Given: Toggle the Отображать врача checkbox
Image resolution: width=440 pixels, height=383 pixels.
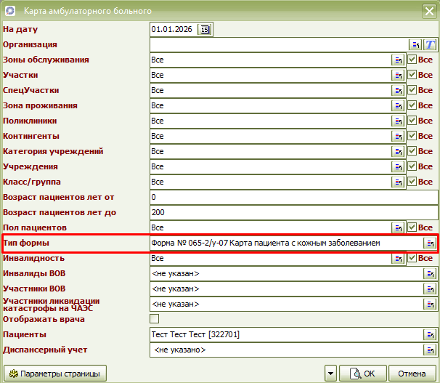Looking at the screenshot, I should pyautogui.click(x=154, y=319).
